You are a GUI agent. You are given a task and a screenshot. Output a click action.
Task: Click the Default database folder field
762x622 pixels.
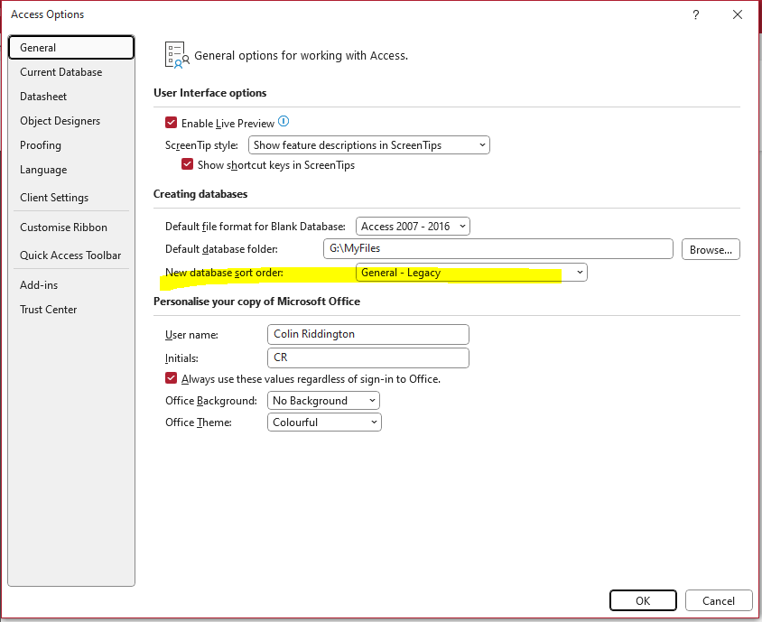498,249
